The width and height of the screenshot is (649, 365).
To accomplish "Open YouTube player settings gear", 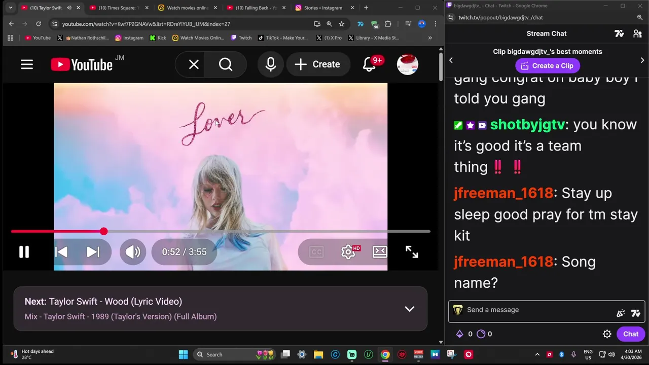I will (x=348, y=252).
